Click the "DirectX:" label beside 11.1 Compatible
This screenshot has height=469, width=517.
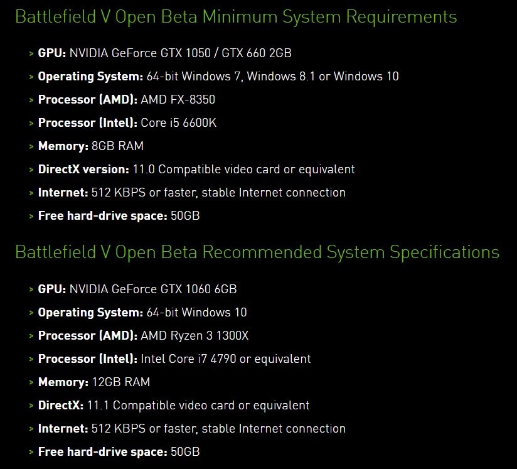coord(61,406)
